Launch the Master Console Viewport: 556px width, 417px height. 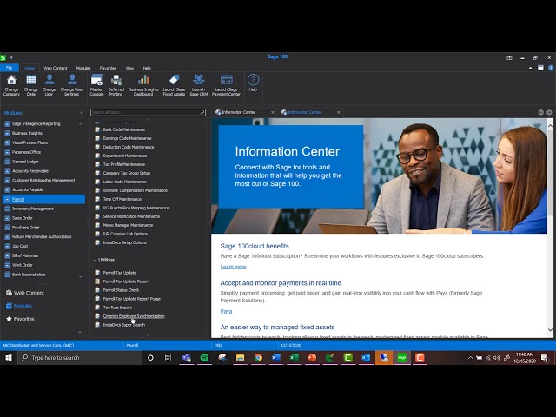96,85
